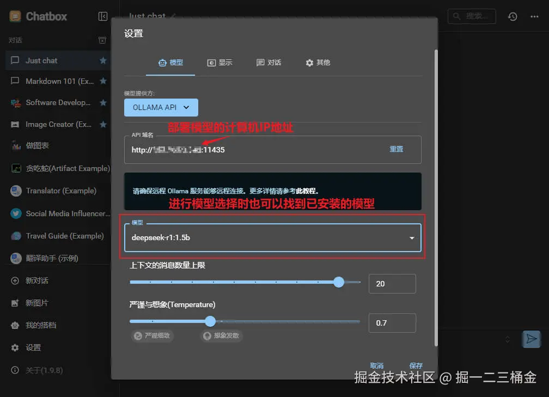The image size is (549, 397).
Task: Select the 严谨细致 preset chip
Action: click(152, 335)
